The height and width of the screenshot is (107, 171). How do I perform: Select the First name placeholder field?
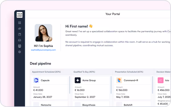click(x=79, y=26)
